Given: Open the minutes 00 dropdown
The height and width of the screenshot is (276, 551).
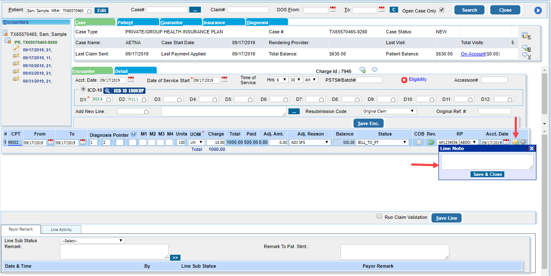Looking at the screenshot, I should click(296, 80).
